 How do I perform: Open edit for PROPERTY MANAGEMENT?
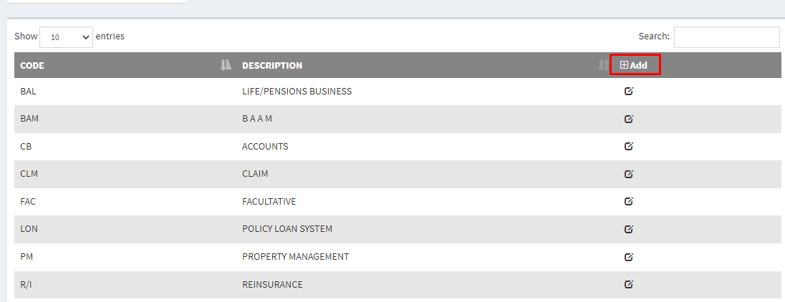[629, 256]
